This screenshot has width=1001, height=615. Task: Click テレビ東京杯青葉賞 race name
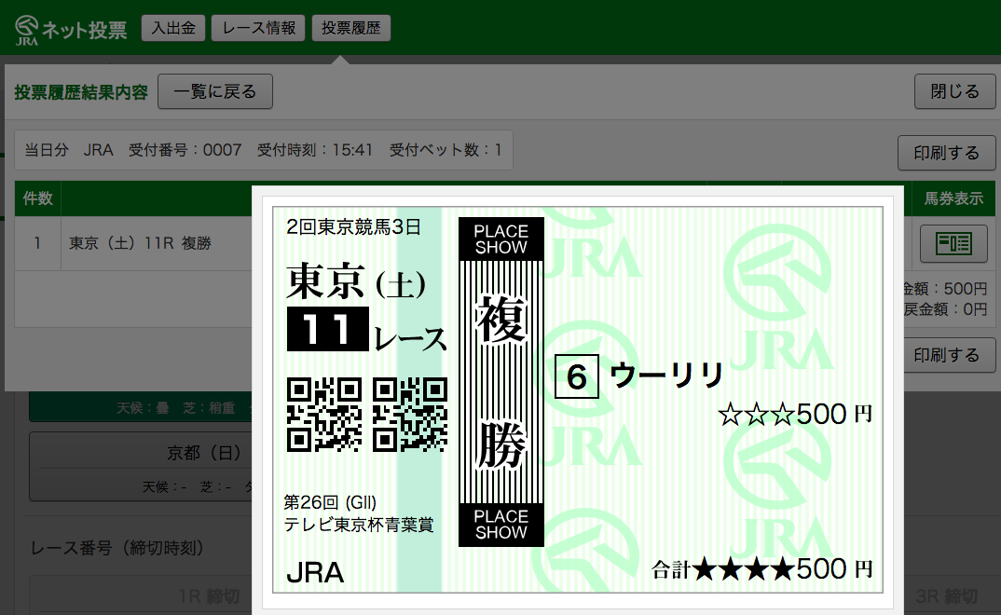pyautogui.click(x=359, y=525)
